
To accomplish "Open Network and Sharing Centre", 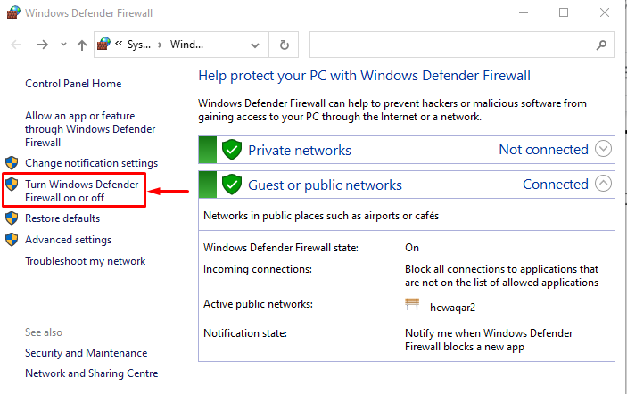I will [91, 373].
